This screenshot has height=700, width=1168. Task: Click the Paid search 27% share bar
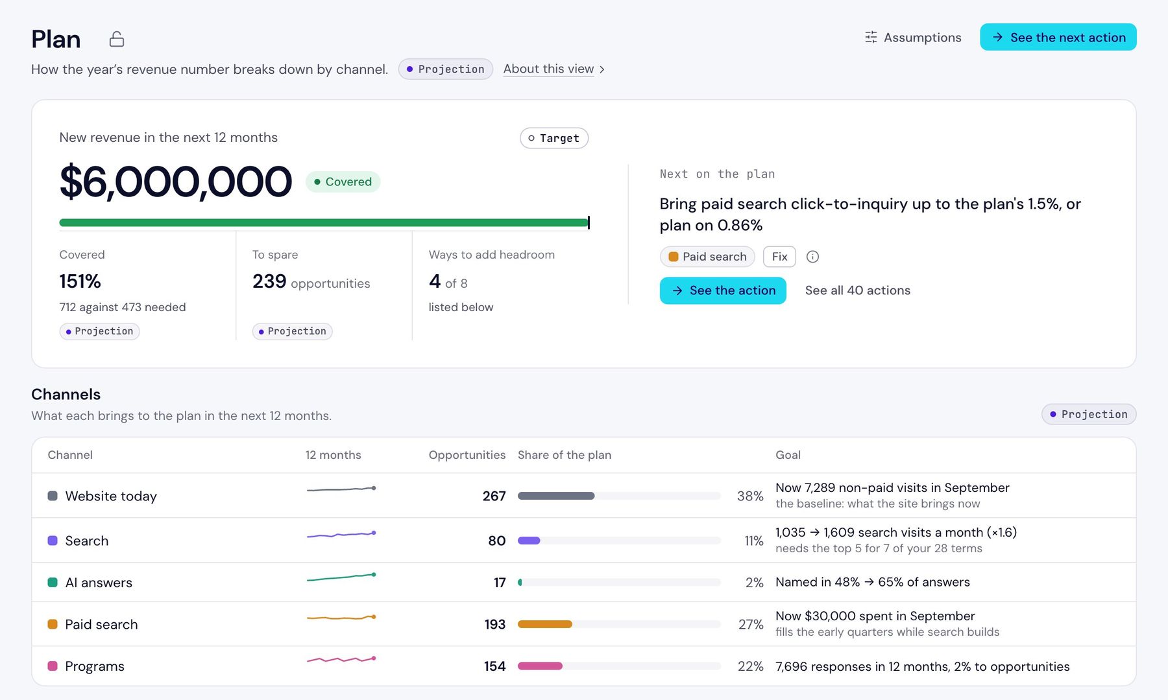click(619, 624)
